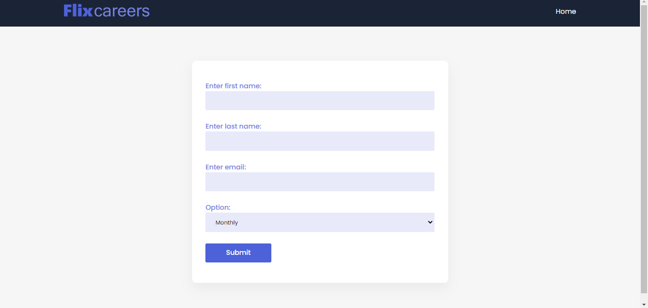This screenshot has width=648, height=308.
Task: Click the 'Enter email:' label
Action: point(225,167)
